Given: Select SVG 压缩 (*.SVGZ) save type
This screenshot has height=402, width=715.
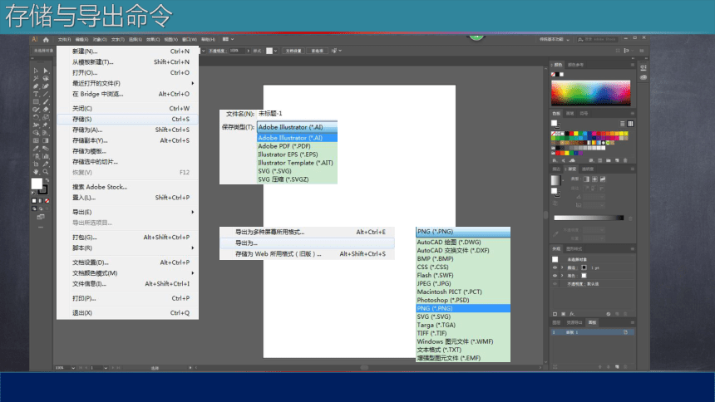Looking at the screenshot, I should click(298, 179).
